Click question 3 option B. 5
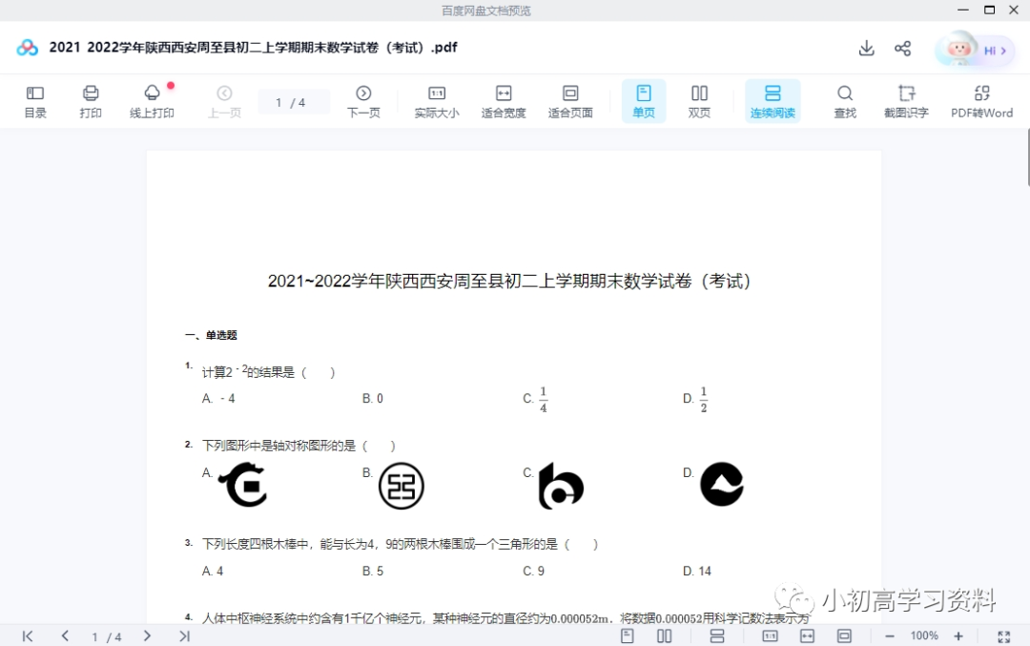 (373, 571)
